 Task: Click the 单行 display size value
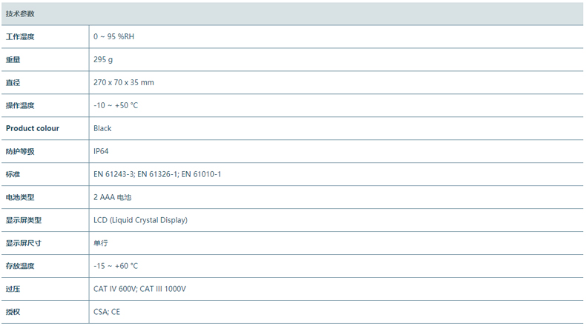(101, 243)
